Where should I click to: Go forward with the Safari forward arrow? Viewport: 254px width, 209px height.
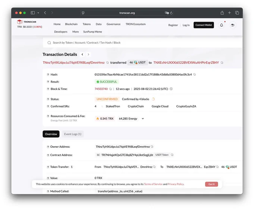pyautogui.click(x=52, y=13)
